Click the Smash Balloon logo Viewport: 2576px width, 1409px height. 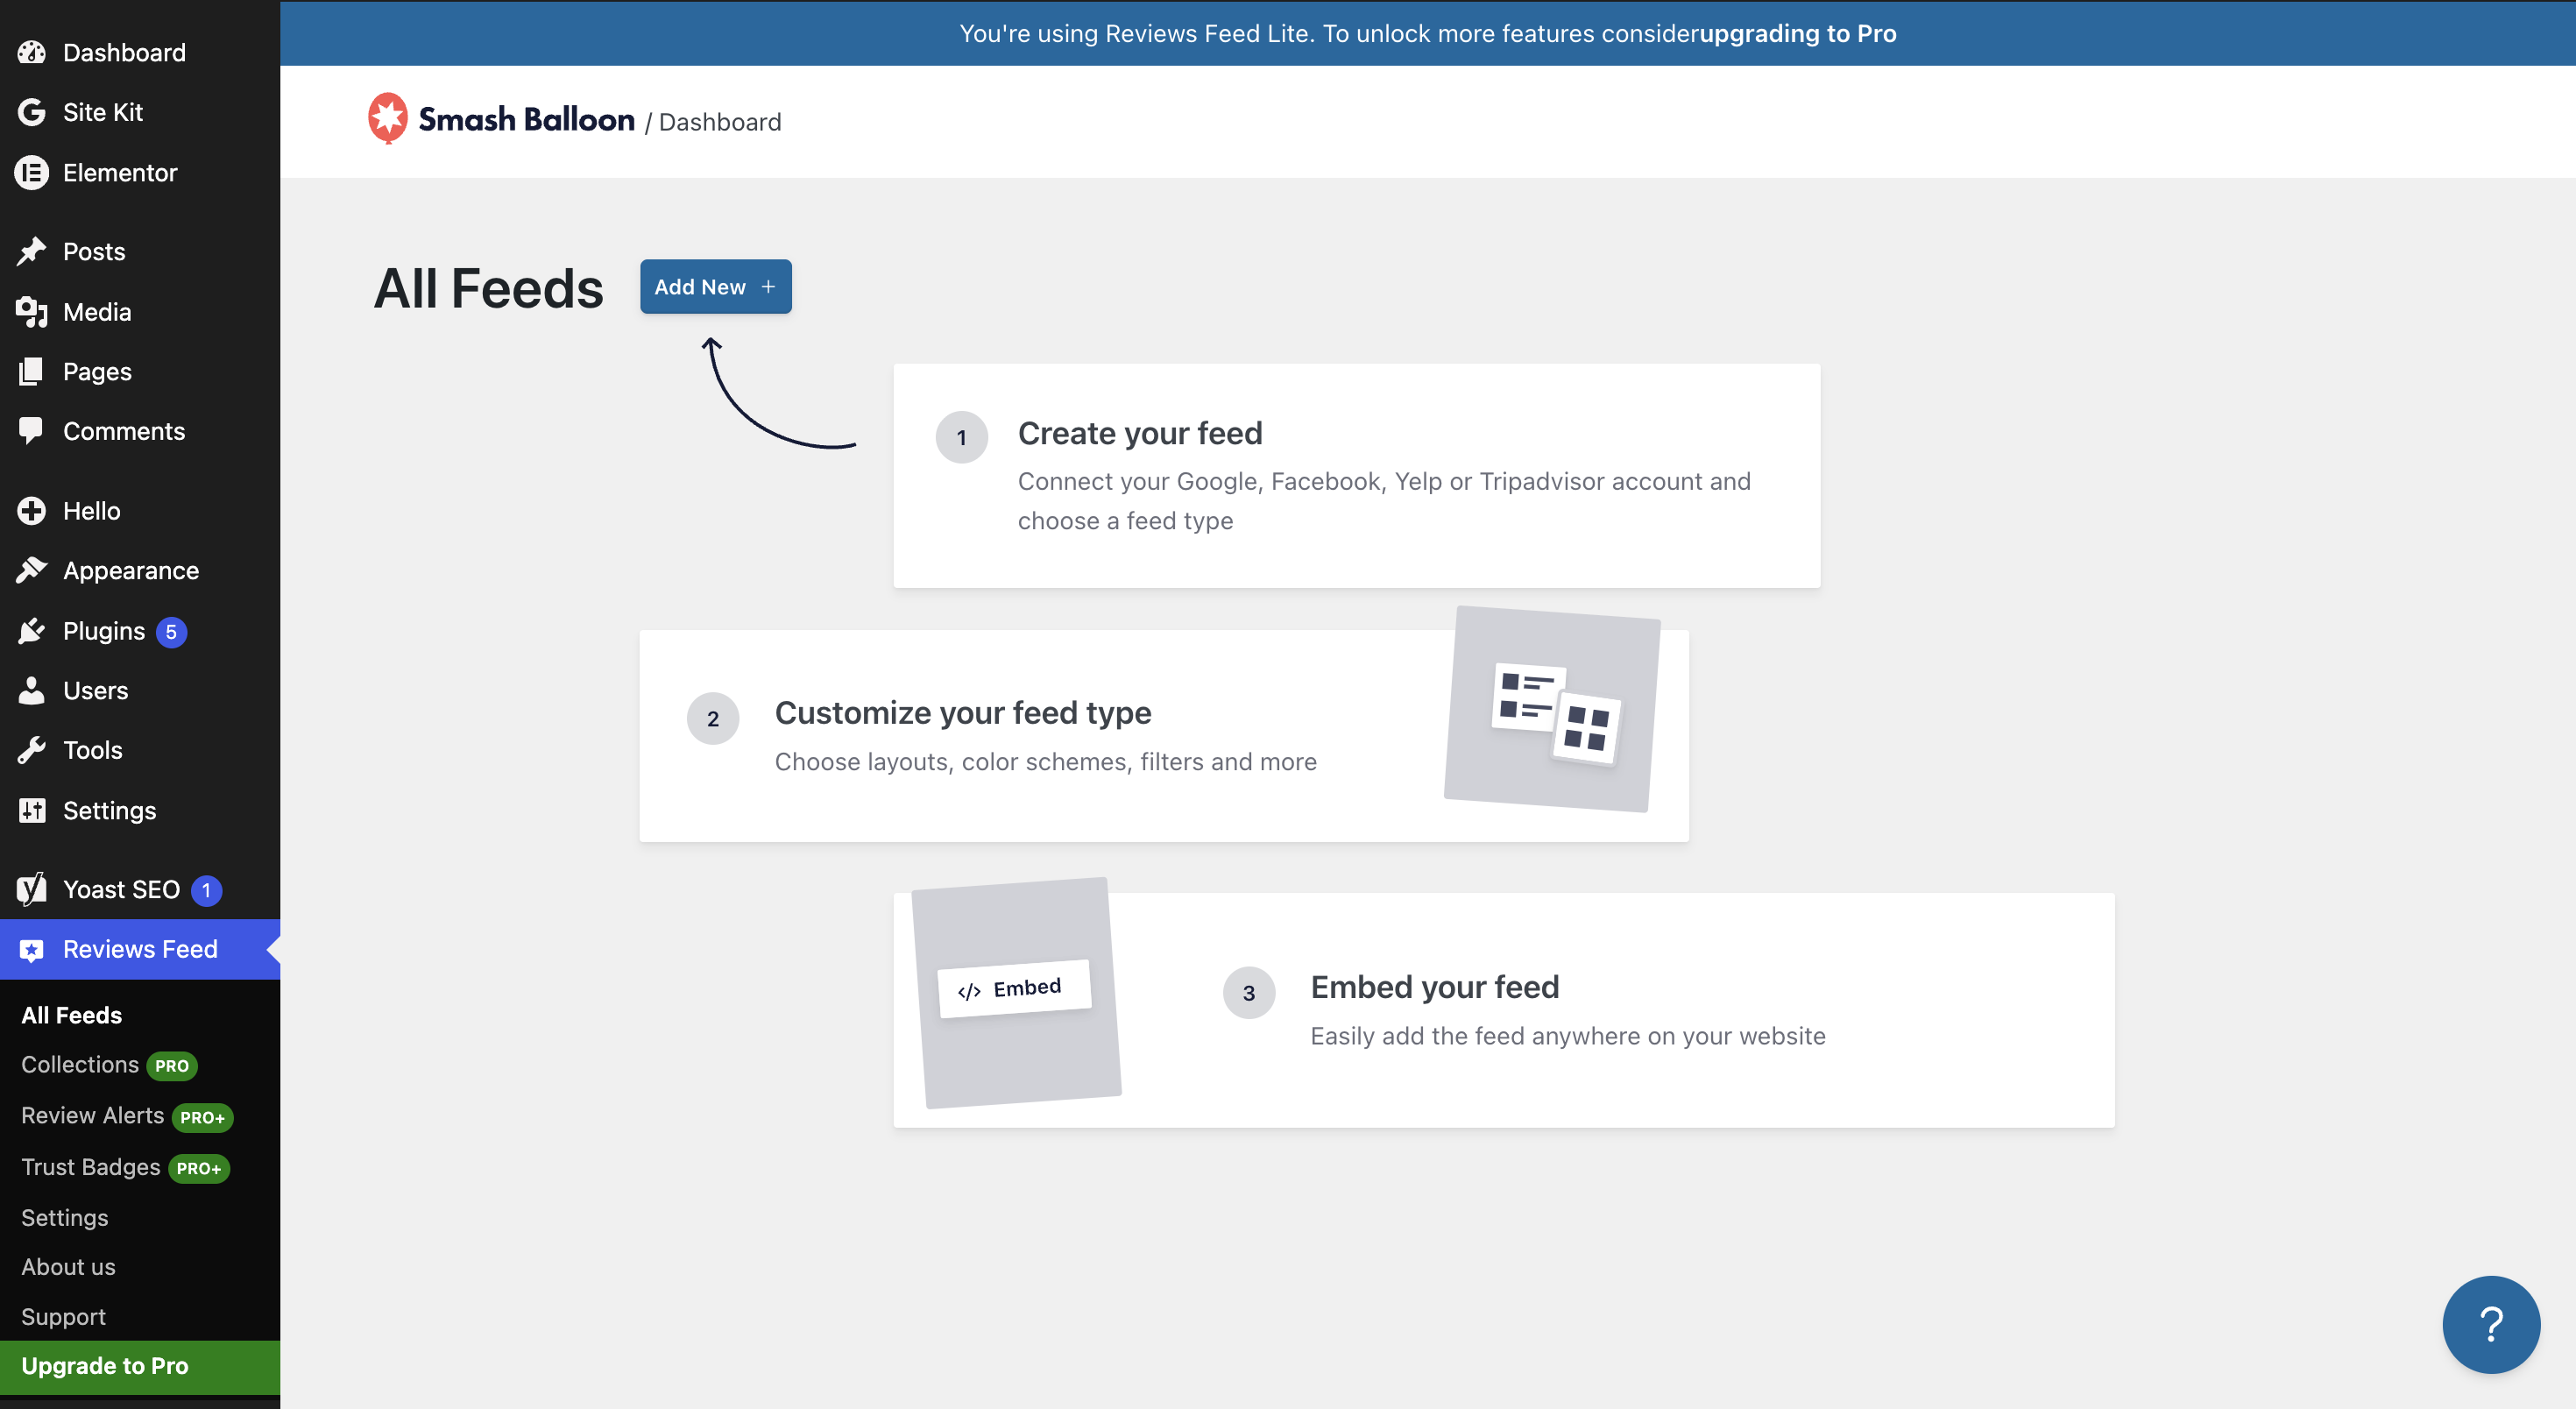click(501, 120)
